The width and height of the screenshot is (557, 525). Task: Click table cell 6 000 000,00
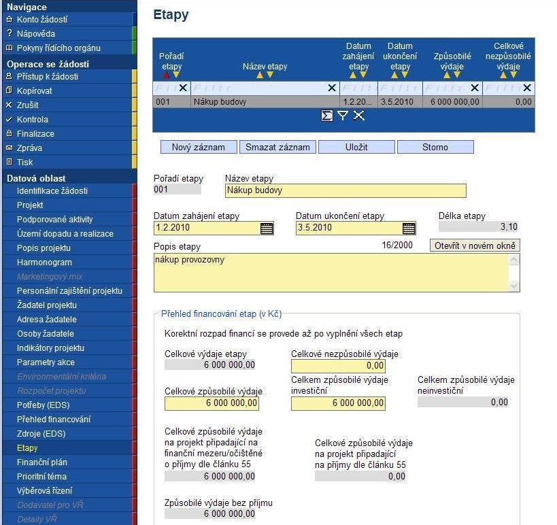pos(452,102)
